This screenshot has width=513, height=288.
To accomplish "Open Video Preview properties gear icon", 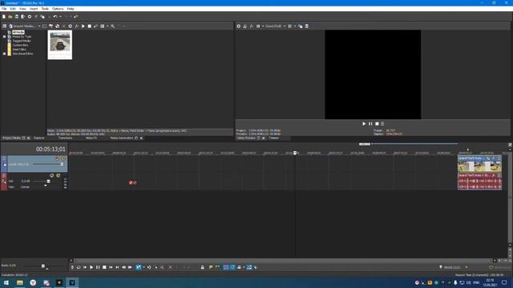I will (239, 26).
